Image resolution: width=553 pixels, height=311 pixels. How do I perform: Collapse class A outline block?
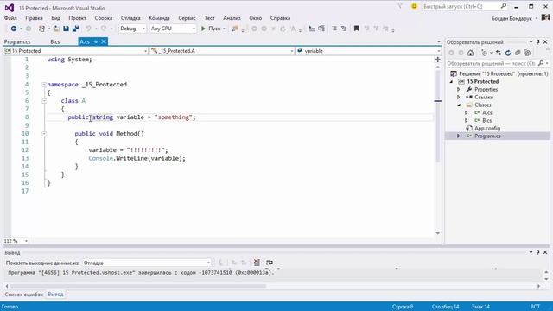44,101
